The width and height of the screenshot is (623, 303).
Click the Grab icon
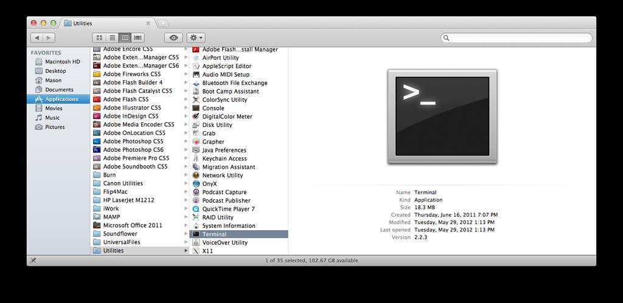click(x=196, y=133)
